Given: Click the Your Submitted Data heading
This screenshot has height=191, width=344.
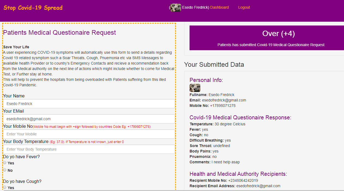Looking at the screenshot, I should click(214, 65).
